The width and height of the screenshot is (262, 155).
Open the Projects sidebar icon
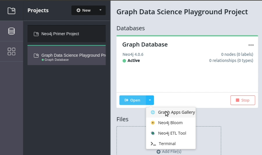tap(12, 11)
